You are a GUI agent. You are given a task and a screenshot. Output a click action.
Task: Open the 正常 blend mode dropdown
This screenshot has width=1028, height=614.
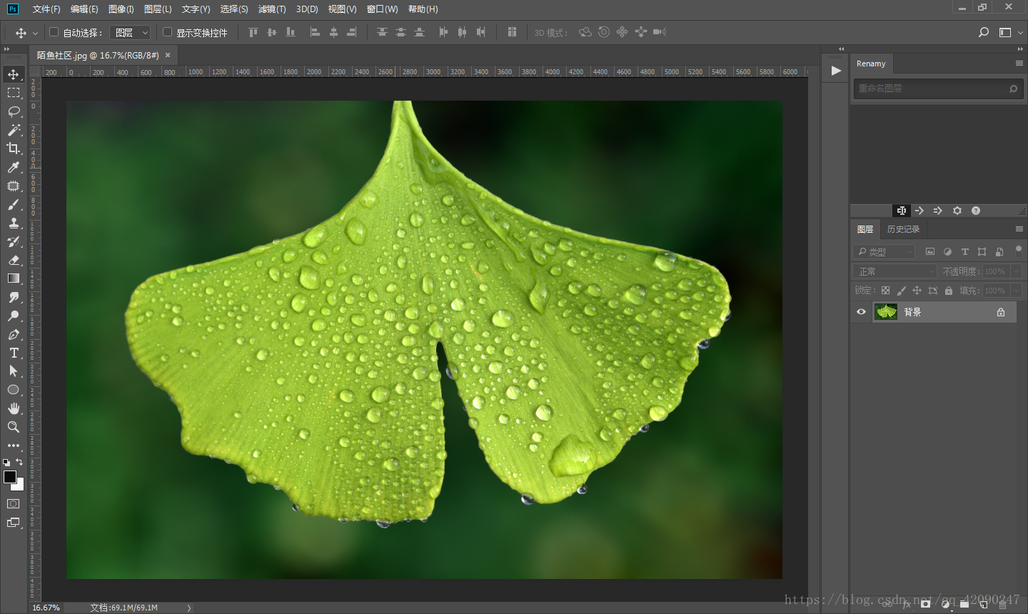click(895, 271)
